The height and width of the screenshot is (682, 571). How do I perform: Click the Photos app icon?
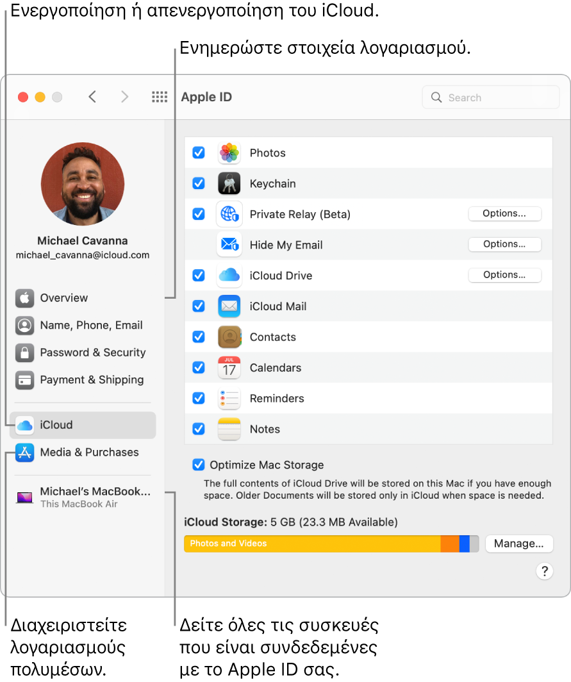coord(229,153)
